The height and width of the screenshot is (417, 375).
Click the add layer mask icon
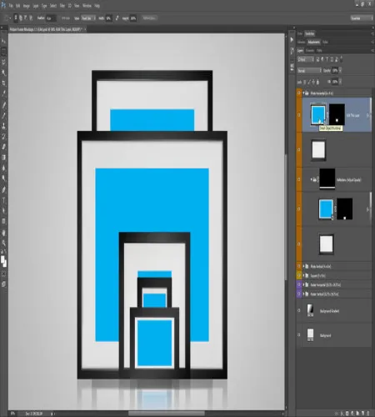coord(347,414)
